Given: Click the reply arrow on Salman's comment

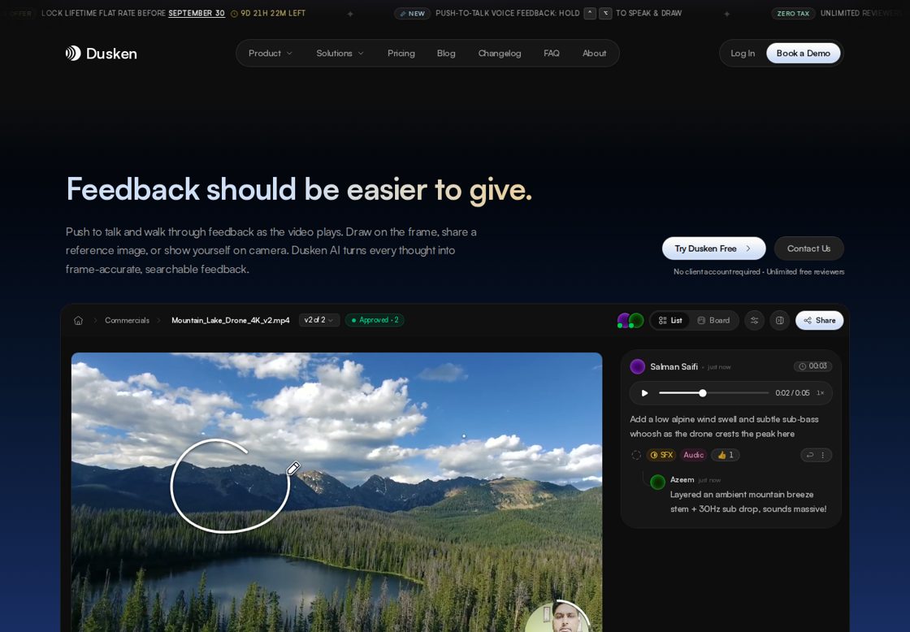Looking at the screenshot, I should click(x=810, y=455).
